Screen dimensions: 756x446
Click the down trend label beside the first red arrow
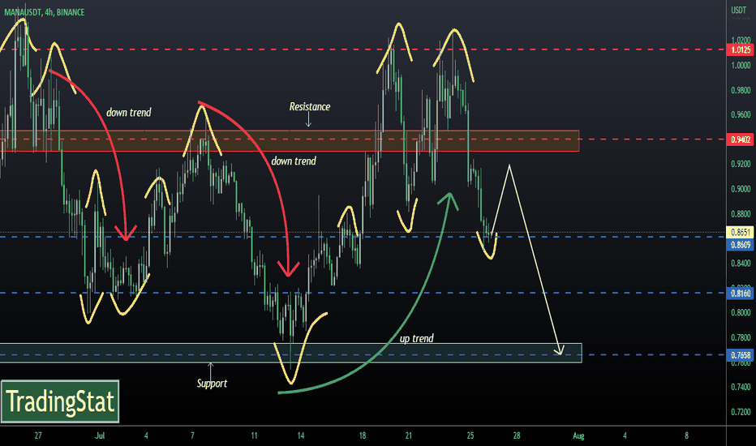pos(129,113)
